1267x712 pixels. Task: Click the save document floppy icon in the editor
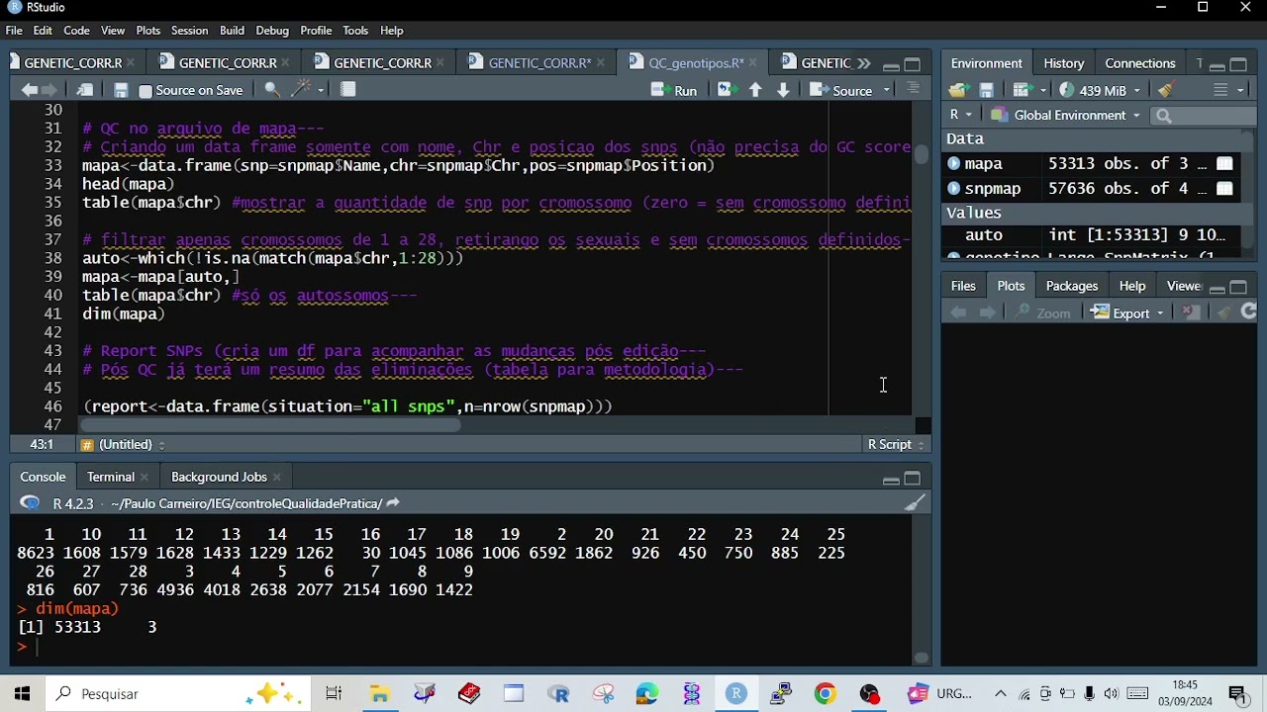pyautogui.click(x=121, y=90)
